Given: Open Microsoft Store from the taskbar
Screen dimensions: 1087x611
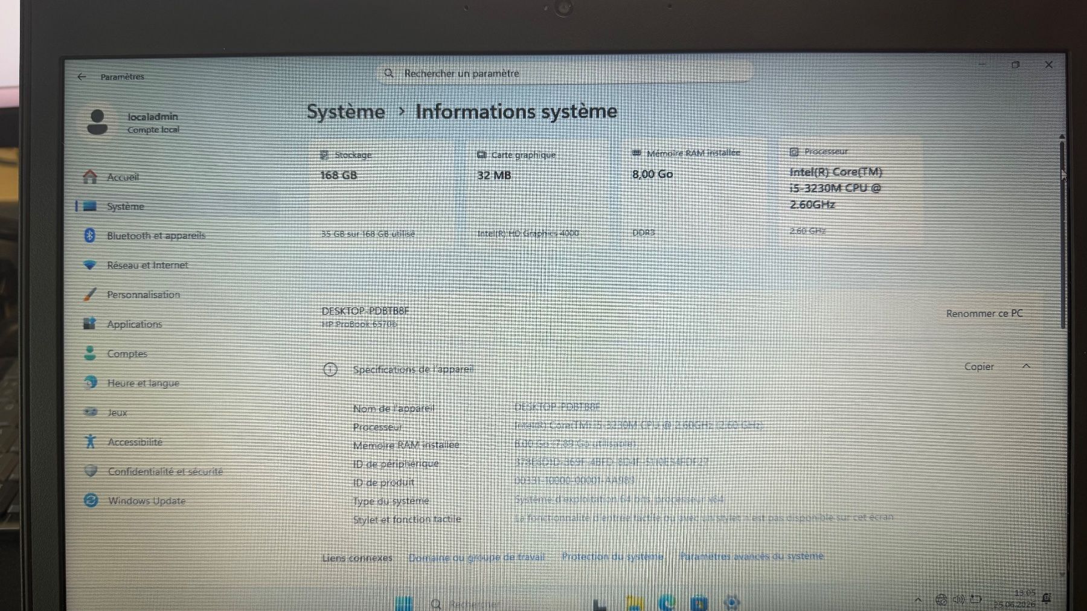Looking at the screenshot, I should coord(699,603).
